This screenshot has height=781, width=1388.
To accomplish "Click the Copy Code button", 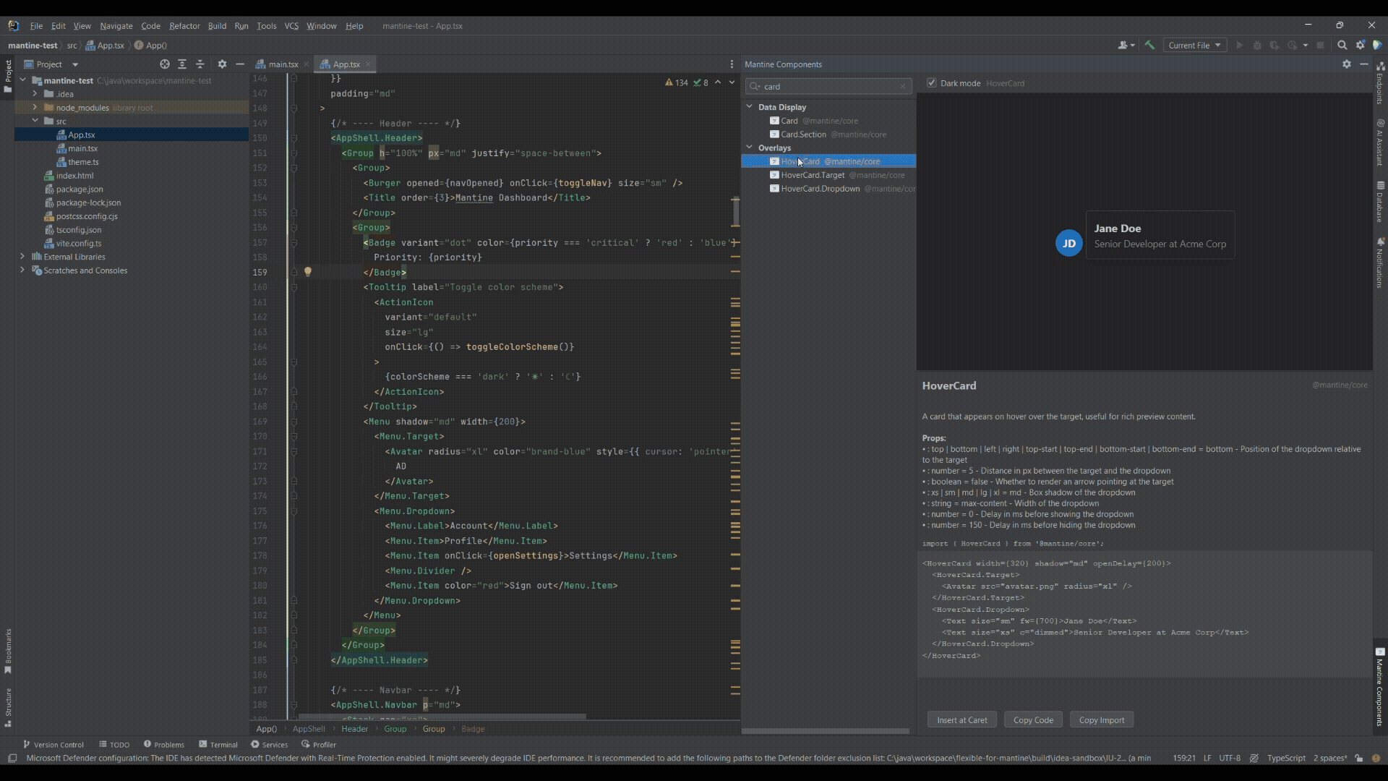I will point(1033,720).
